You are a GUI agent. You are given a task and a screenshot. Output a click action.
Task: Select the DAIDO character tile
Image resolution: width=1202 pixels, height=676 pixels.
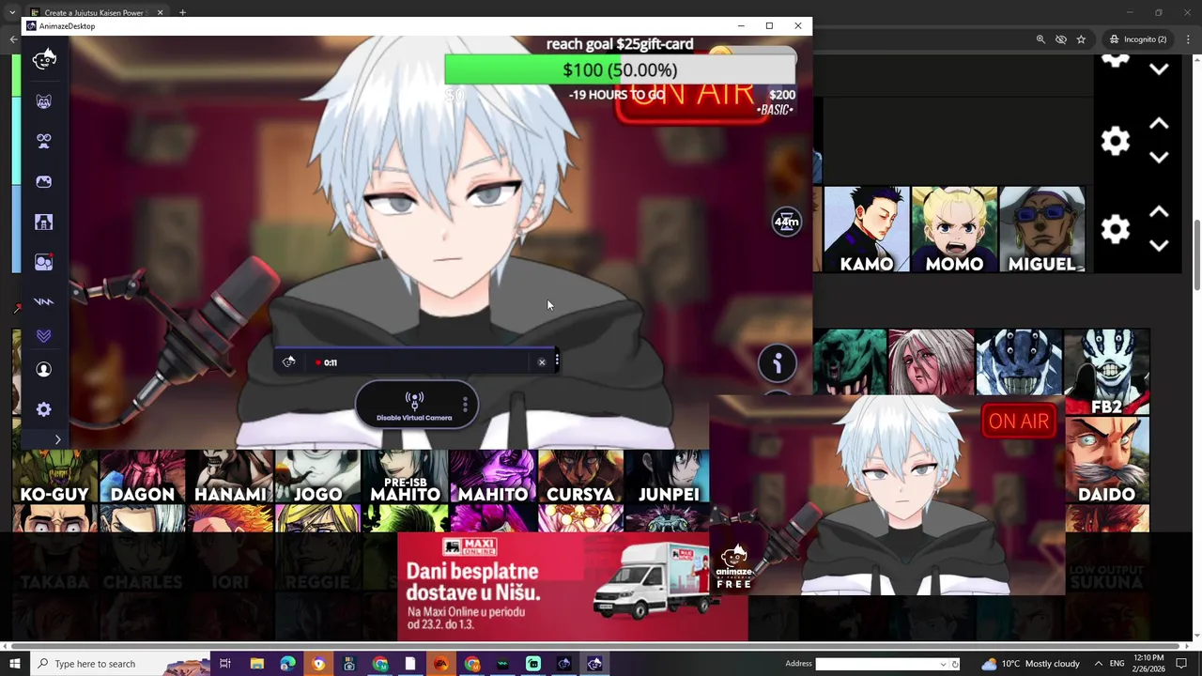coord(1106,461)
